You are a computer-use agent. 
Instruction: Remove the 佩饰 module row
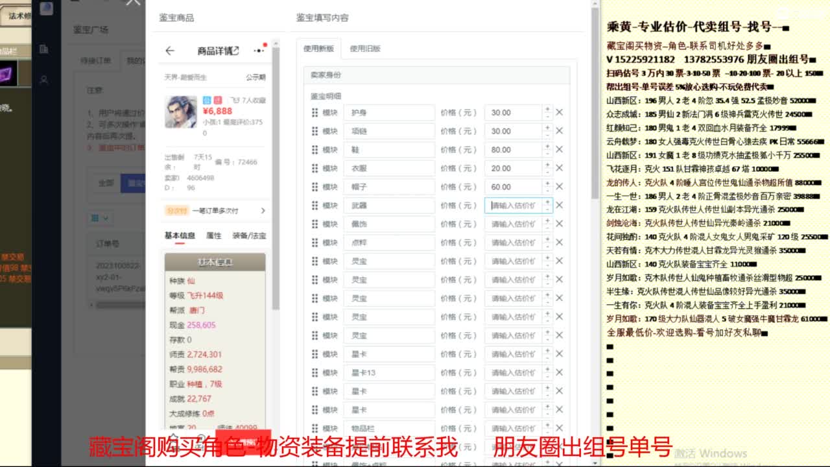pos(559,224)
